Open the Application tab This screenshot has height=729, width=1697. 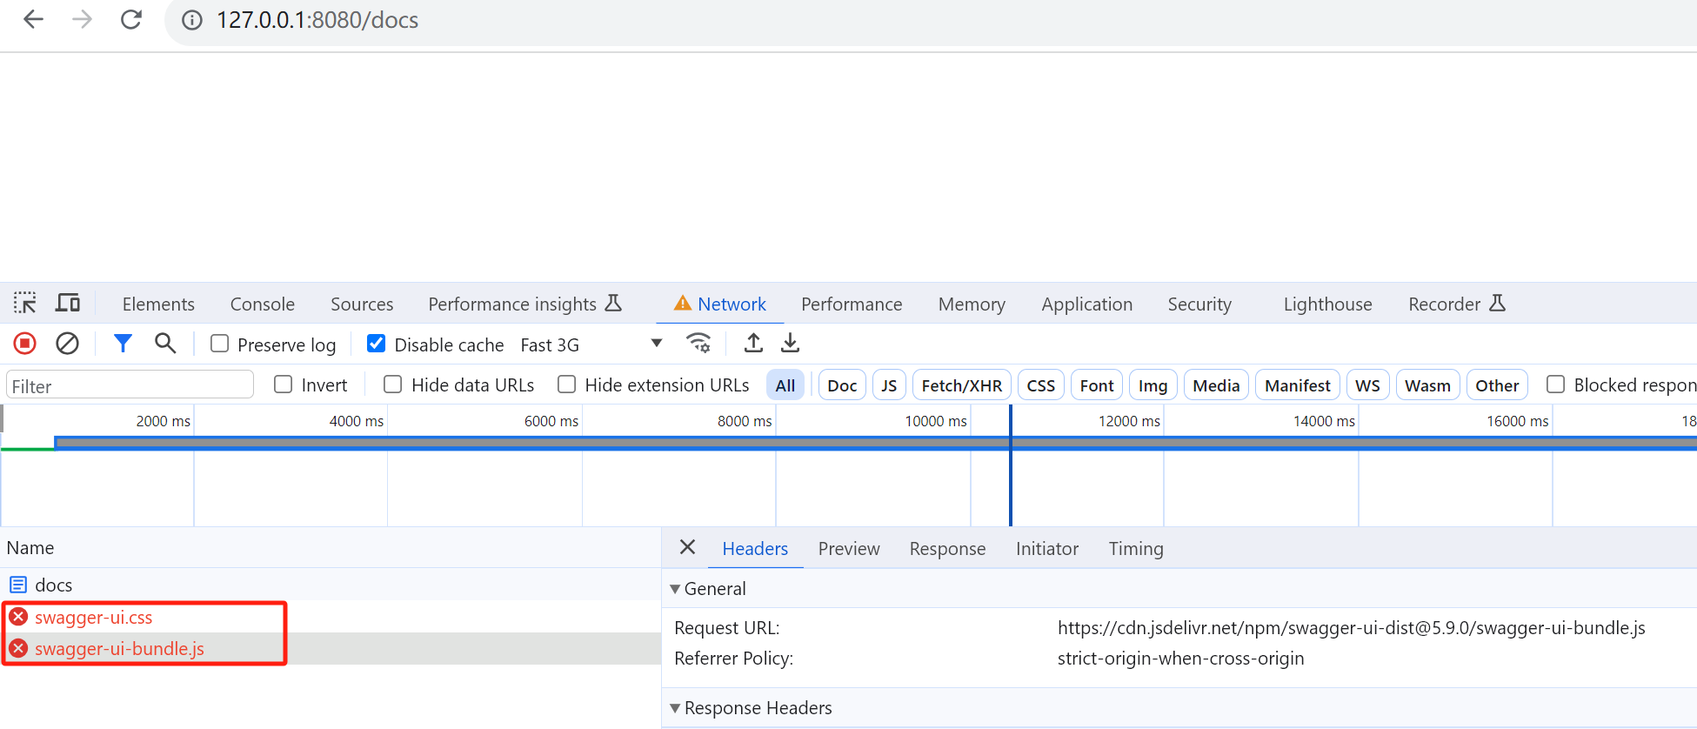click(x=1087, y=304)
